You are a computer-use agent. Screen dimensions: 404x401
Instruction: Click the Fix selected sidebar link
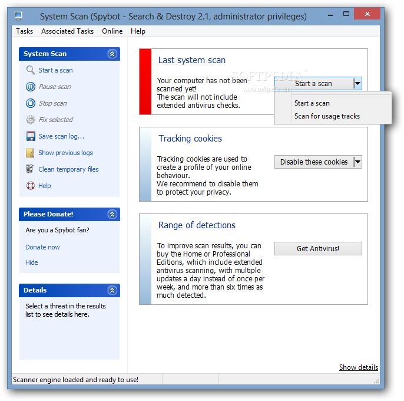click(55, 120)
